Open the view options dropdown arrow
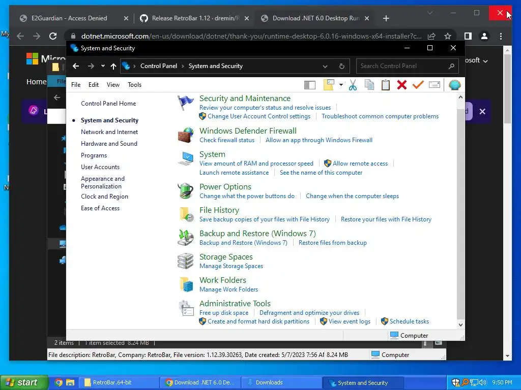 point(341,85)
